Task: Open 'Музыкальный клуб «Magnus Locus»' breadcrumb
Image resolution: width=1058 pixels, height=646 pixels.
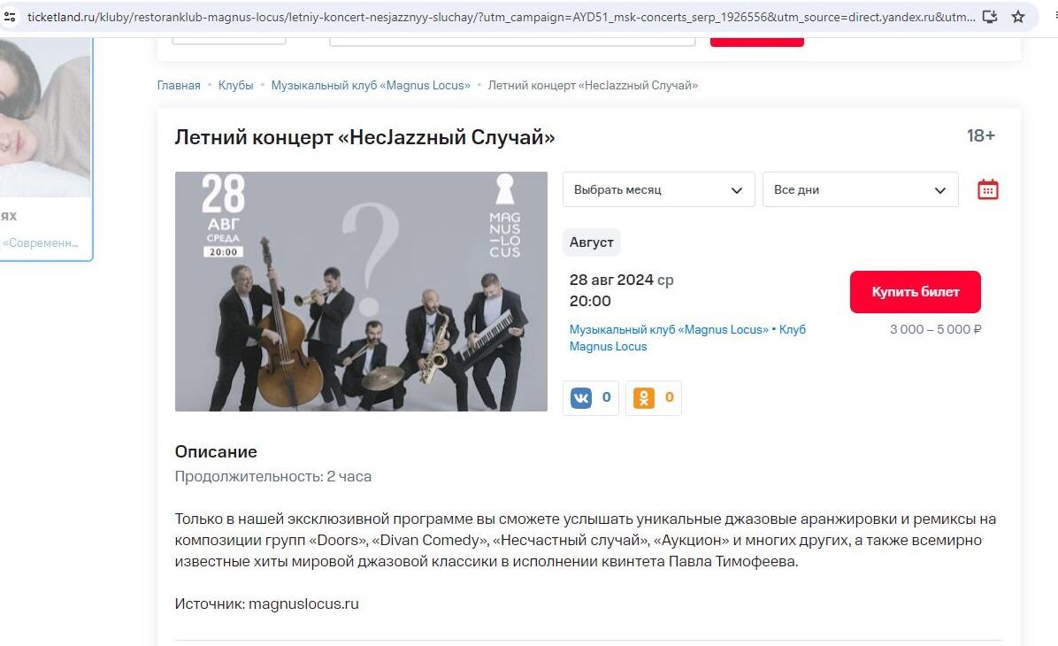Action: tap(371, 86)
